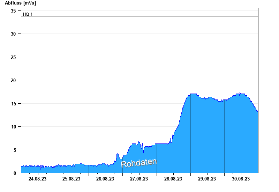279x192 pixels.
Task: Click the y-axis value 30
Action: [x=13, y=34]
